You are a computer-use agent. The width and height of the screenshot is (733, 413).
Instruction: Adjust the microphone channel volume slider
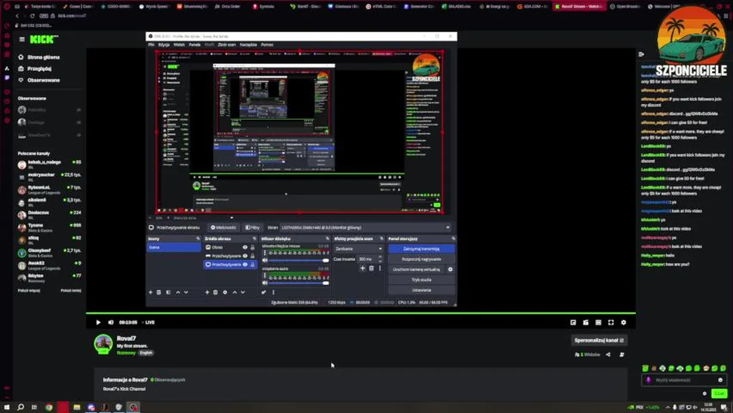(299, 260)
